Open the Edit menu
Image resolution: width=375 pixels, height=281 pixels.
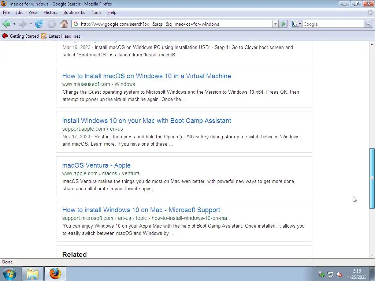click(x=19, y=12)
